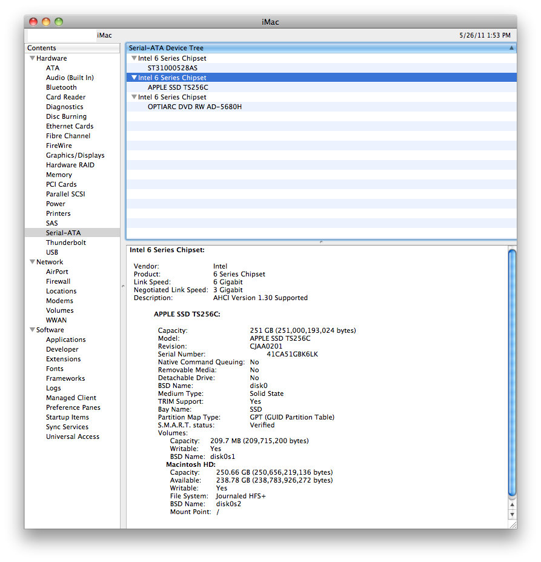Viewport: 541px width, 562px height.
Task: Open Bluetooth hardware info
Action: coord(61,87)
